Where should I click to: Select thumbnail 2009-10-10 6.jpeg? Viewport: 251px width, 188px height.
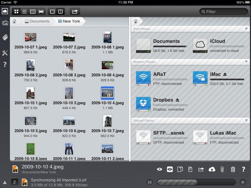(x=69, y=121)
